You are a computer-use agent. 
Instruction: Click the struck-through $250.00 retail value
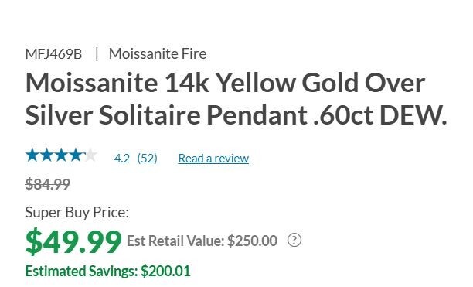pyautogui.click(x=252, y=241)
